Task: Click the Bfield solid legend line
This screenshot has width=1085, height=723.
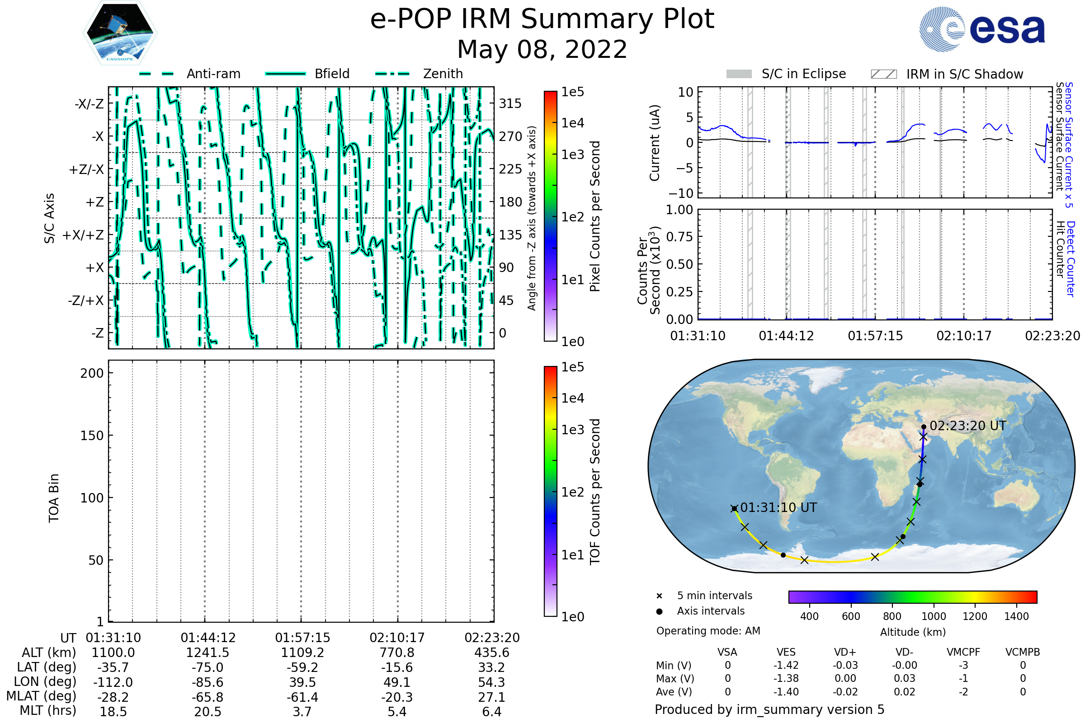Action: click(x=285, y=74)
